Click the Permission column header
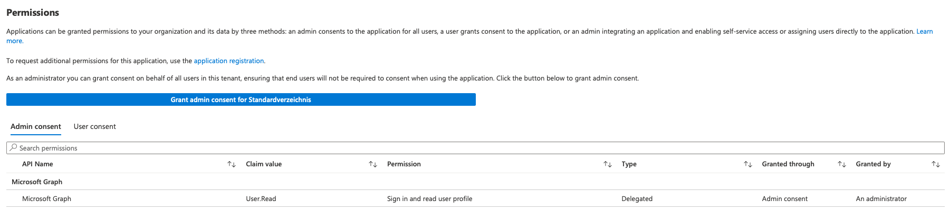The height and width of the screenshot is (220, 949). (x=404, y=164)
